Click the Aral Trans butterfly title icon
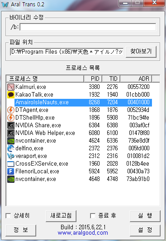 pyautogui.click(x=5, y=5)
